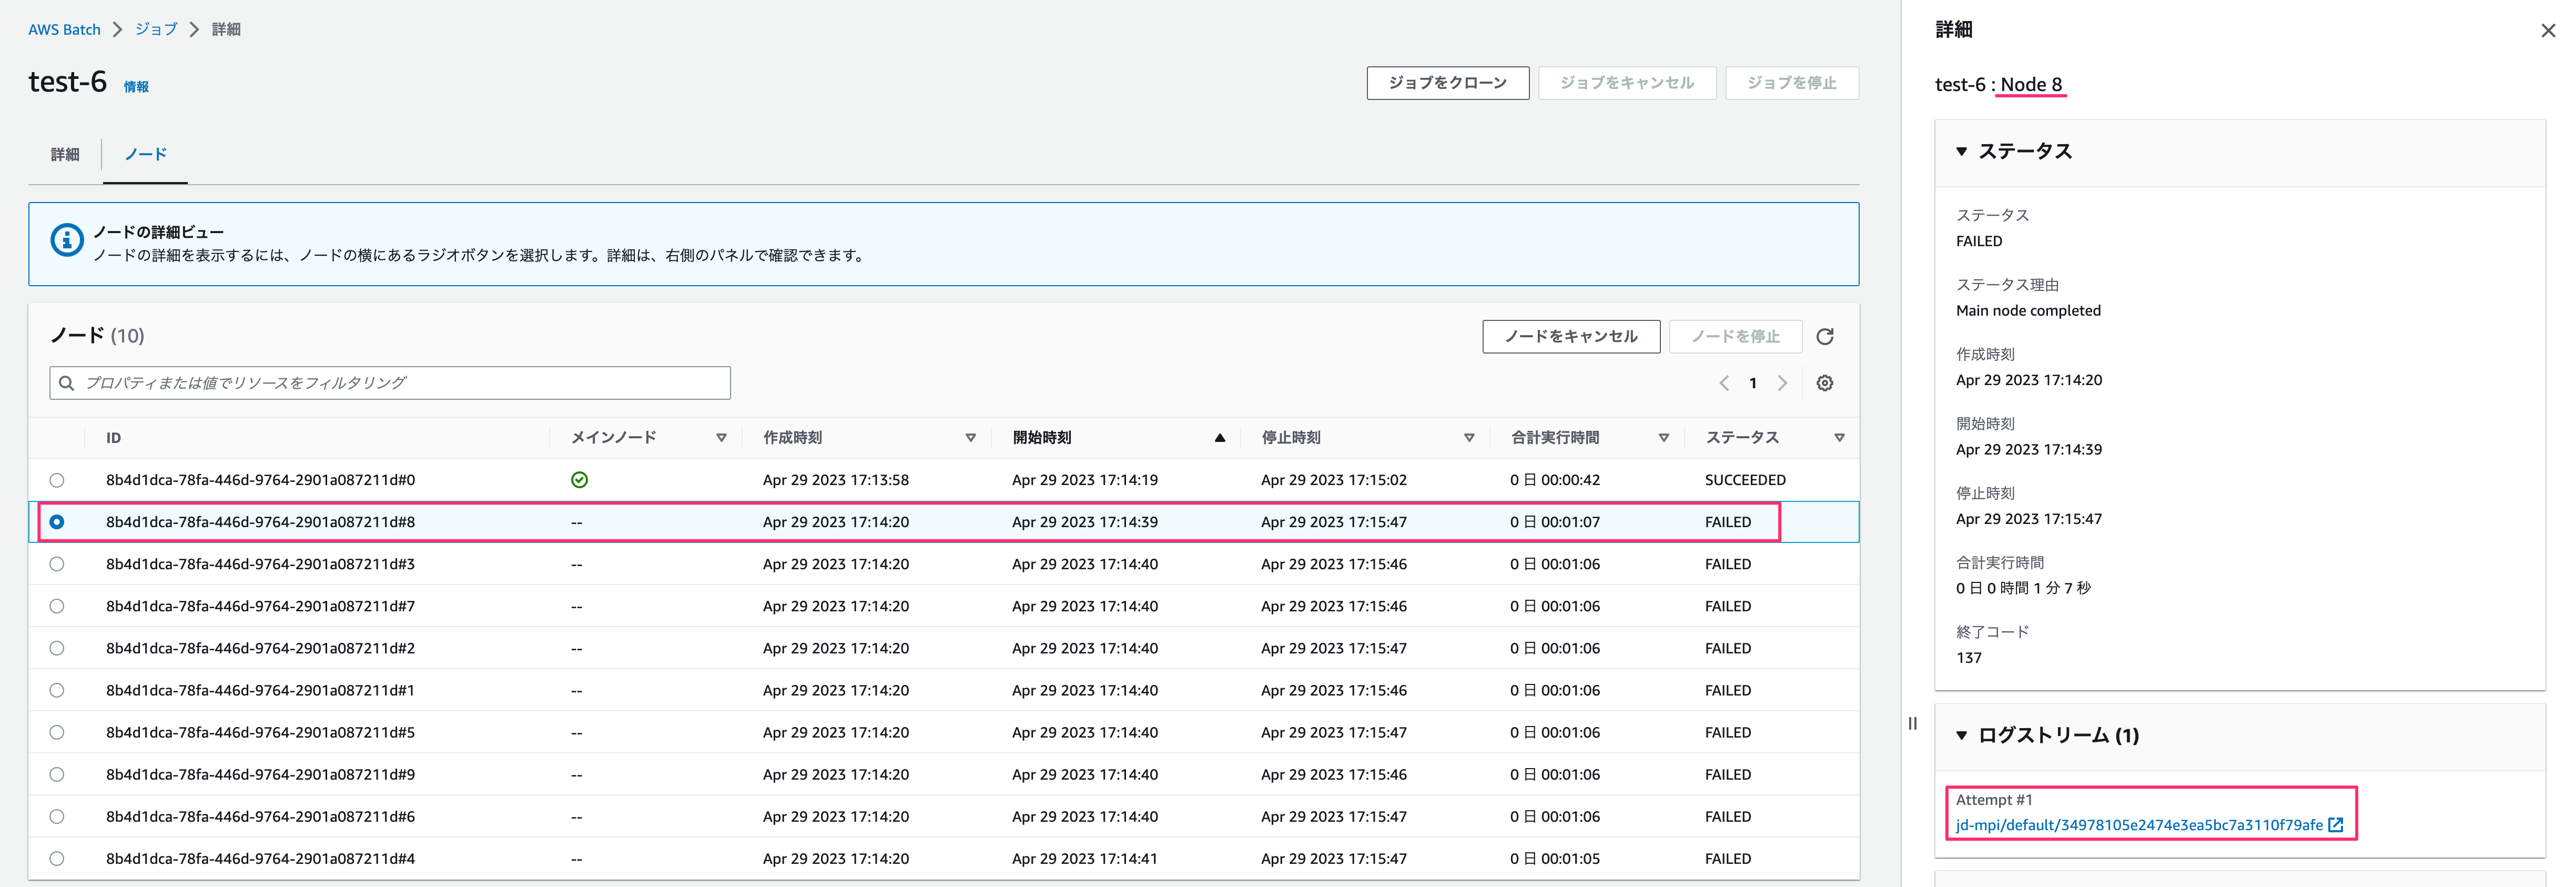Image resolution: width=2576 pixels, height=887 pixels.
Task: Open log stream in new tab via external link icon
Action: click(x=2336, y=824)
